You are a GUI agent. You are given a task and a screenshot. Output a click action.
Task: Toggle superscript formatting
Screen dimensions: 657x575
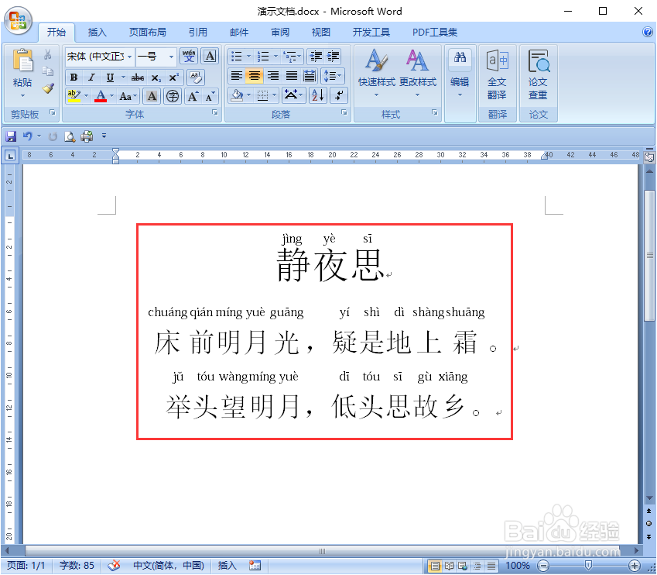pyautogui.click(x=174, y=77)
